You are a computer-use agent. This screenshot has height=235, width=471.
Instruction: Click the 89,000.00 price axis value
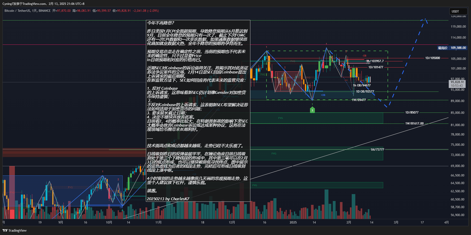click(x=457, y=101)
